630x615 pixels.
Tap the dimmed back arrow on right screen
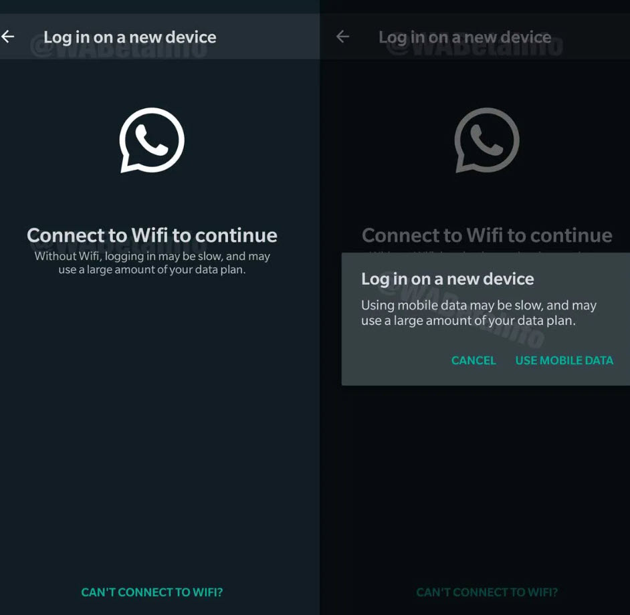coord(342,37)
